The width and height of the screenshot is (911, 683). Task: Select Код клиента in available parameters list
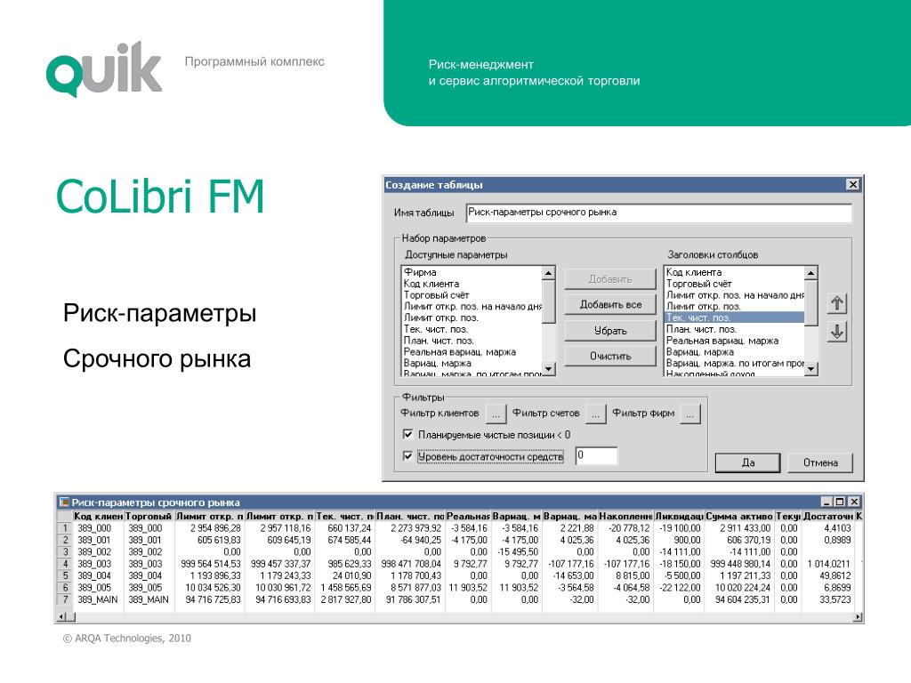pyautogui.click(x=472, y=284)
